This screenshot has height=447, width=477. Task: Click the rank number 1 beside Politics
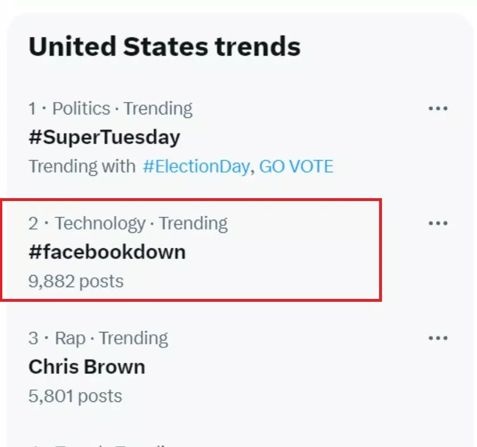tap(33, 108)
